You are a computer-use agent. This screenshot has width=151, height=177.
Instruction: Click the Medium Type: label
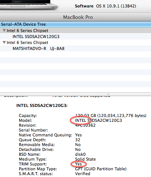click(33, 159)
